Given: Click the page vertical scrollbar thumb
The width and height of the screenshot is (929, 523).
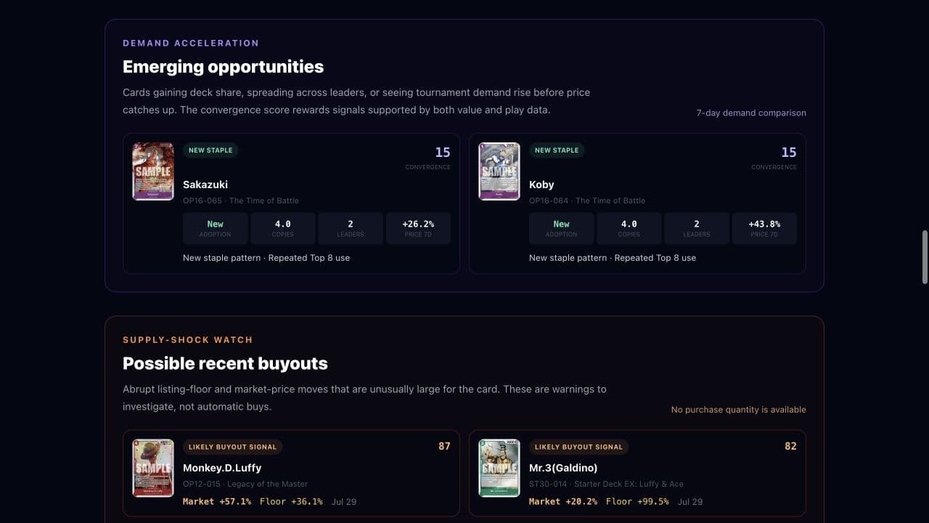Looking at the screenshot, I should 925,258.
